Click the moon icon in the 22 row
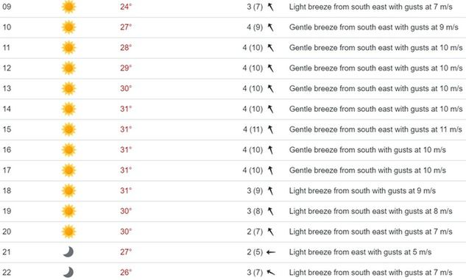Viewport: 466px width, 280px height. (68, 273)
